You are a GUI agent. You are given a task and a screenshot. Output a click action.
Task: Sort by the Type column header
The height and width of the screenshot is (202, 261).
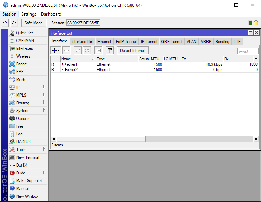point(117,59)
